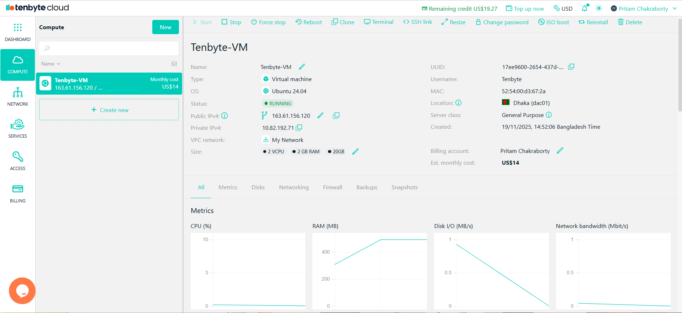682x313 pixels.
Task: Edit the VM size pencil icon
Action: pos(355,152)
